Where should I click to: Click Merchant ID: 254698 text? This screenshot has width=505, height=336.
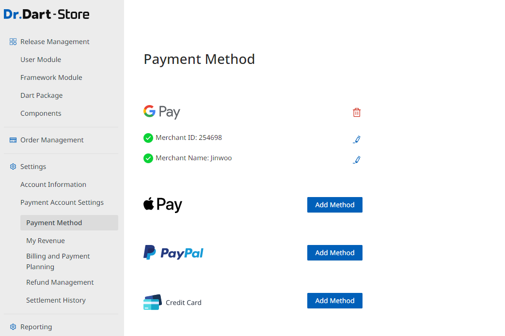(x=189, y=138)
